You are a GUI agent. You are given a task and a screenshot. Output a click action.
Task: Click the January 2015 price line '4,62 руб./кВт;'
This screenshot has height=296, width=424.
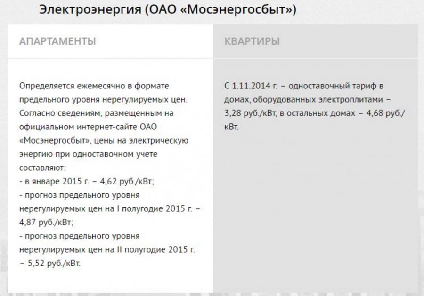[87, 182]
